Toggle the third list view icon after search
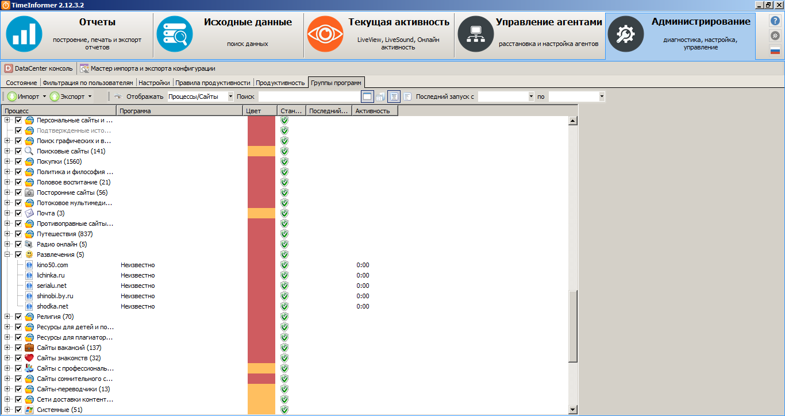 394,97
